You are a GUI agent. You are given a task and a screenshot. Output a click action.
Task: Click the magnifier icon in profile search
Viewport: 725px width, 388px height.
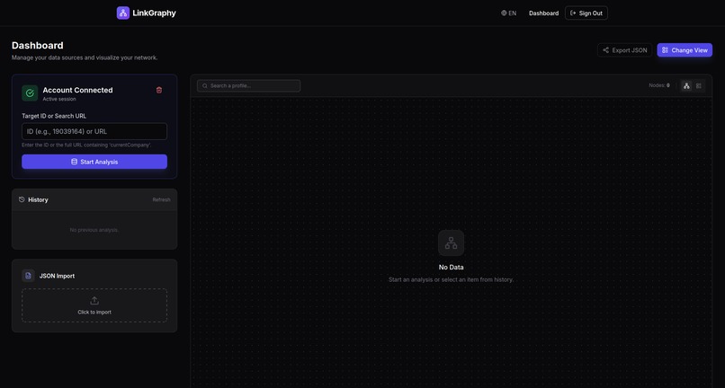205,86
